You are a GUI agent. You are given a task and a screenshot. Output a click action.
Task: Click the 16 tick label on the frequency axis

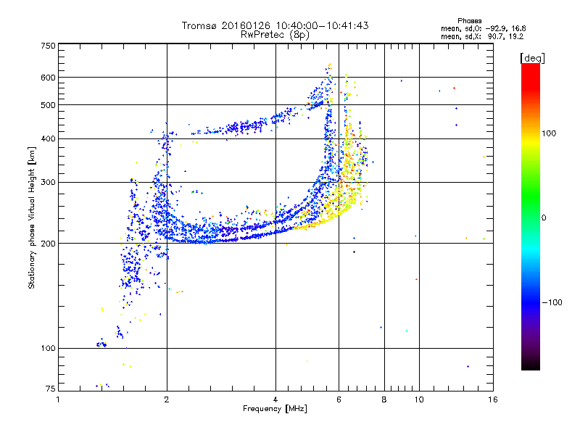[x=492, y=399]
